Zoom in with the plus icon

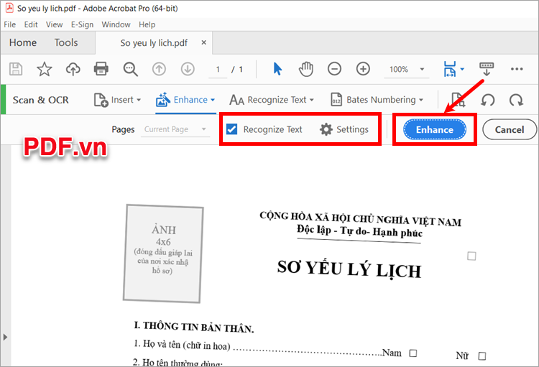pos(363,69)
